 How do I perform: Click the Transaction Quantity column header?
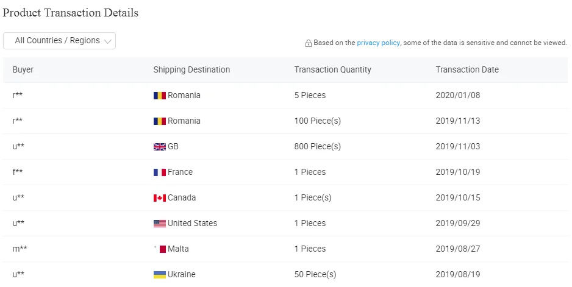[x=332, y=70]
